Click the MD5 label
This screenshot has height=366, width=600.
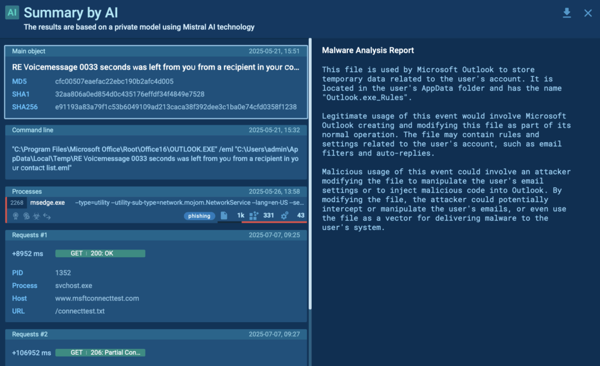(19, 81)
